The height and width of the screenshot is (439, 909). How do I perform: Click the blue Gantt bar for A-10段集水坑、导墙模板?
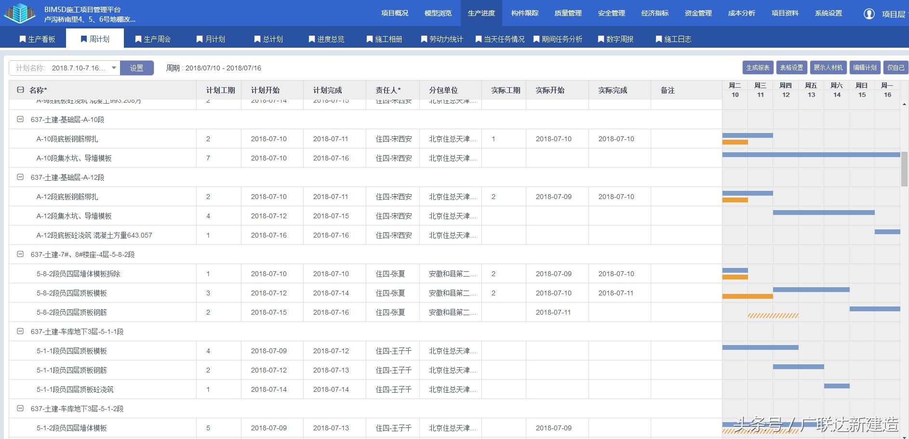(811, 155)
